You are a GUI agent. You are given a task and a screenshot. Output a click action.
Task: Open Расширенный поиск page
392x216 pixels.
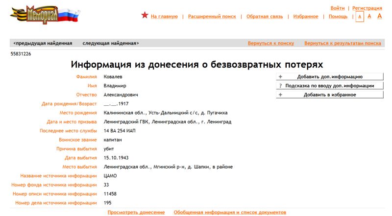click(x=212, y=17)
